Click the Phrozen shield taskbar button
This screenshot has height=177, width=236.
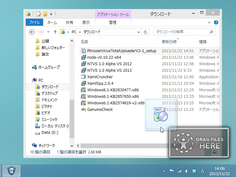point(11,171)
